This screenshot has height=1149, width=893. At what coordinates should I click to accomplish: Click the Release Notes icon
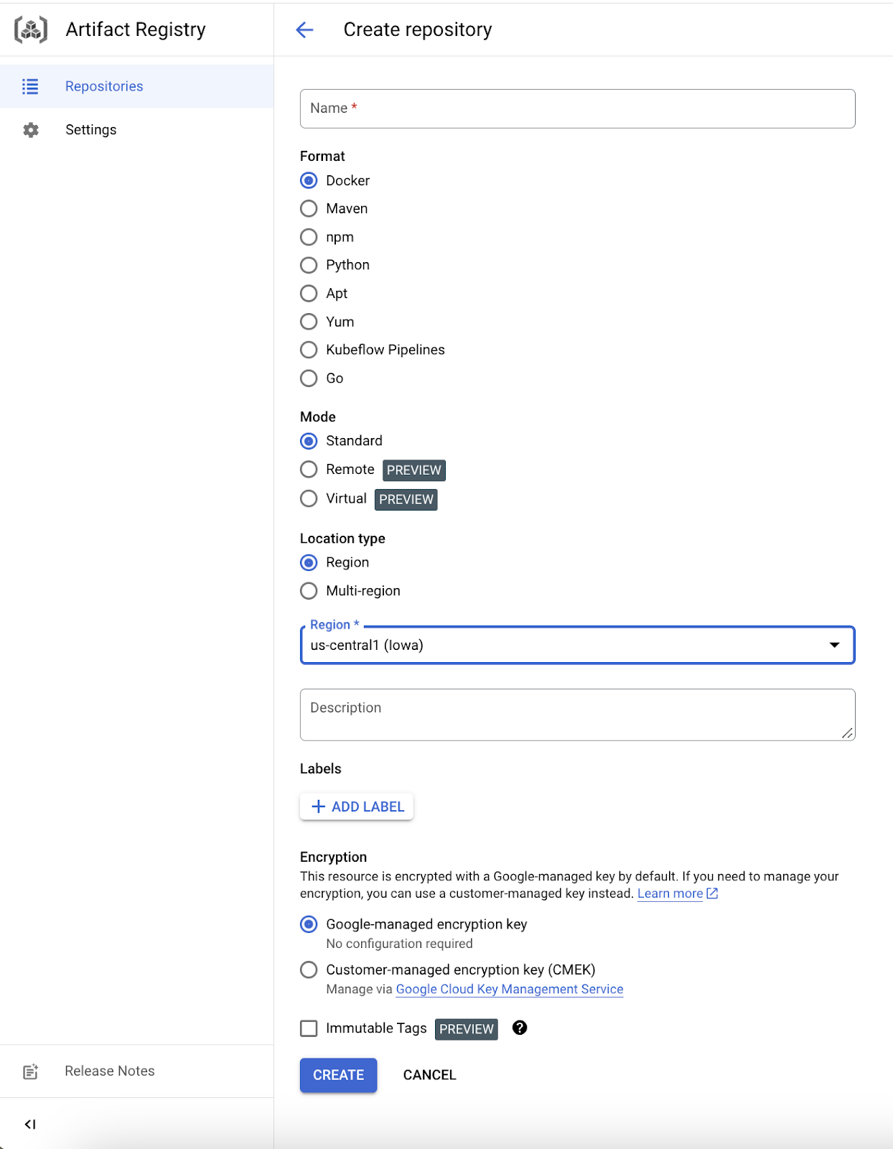[31, 1071]
